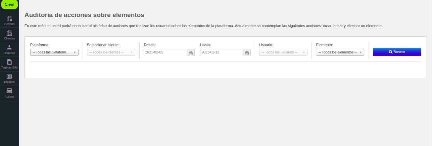Open the Tarjetas SIM sidebar section
Viewport: 432px width, 146px height.
pos(9,64)
